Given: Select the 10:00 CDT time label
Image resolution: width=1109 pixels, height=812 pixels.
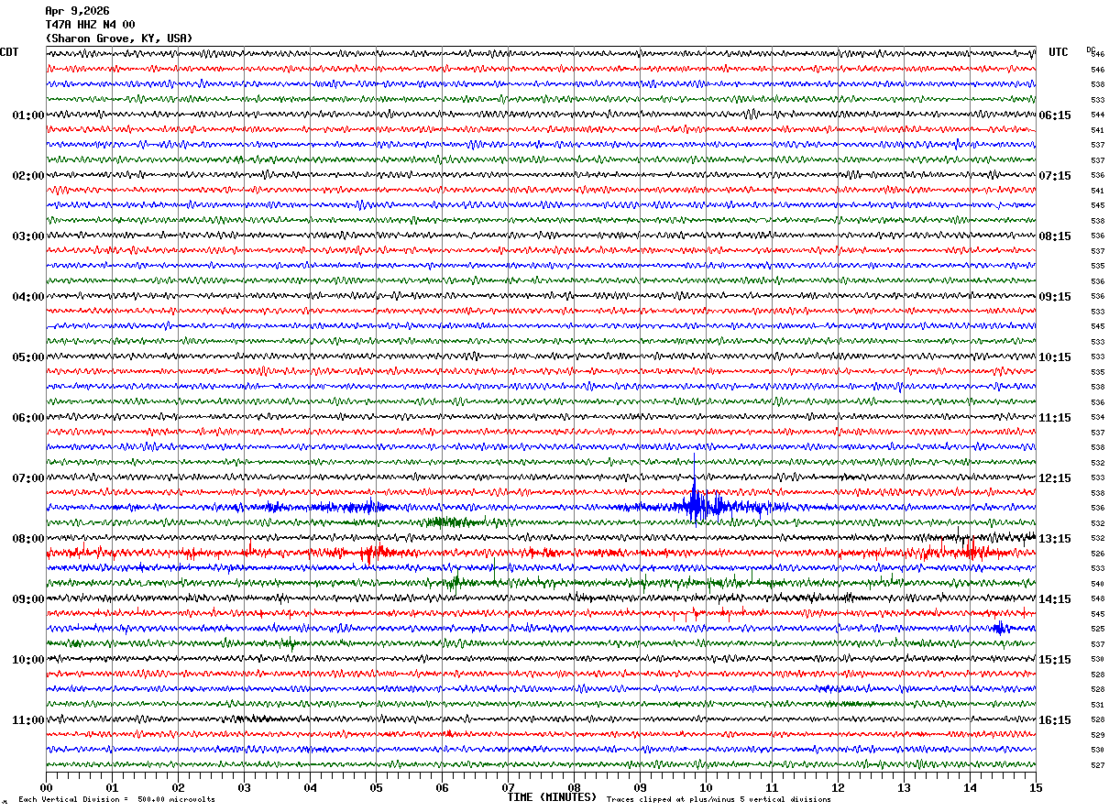Looking at the screenshot, I should pos(28,660).
